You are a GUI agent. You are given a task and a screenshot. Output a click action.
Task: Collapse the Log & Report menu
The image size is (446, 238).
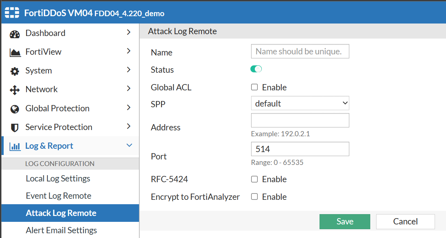pos(129,145)
